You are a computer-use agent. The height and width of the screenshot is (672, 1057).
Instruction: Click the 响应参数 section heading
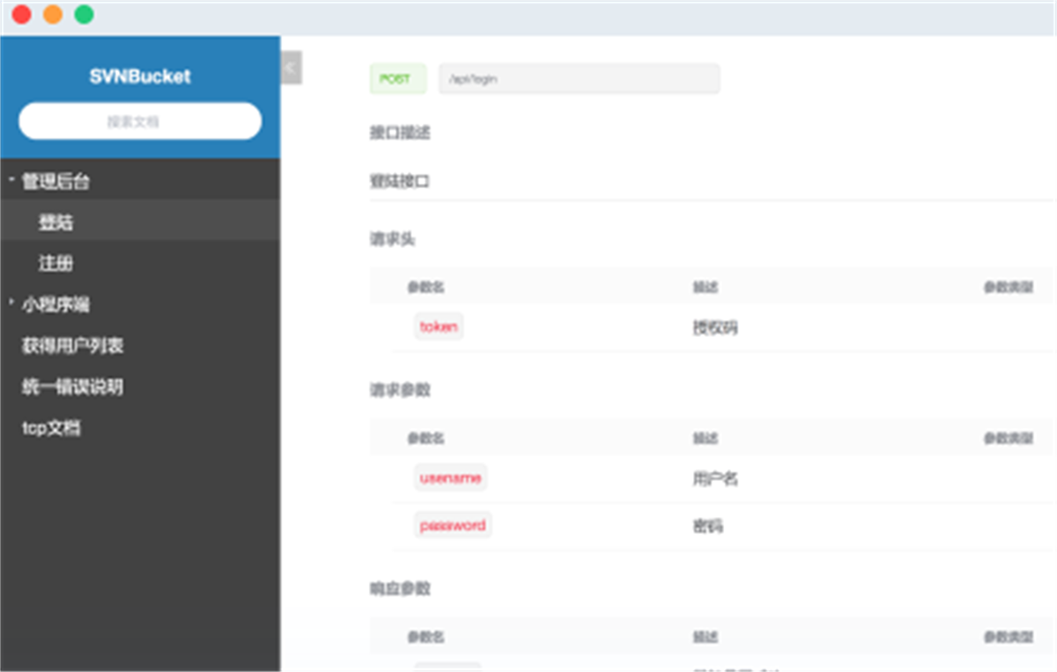click(x=400, y=588)
